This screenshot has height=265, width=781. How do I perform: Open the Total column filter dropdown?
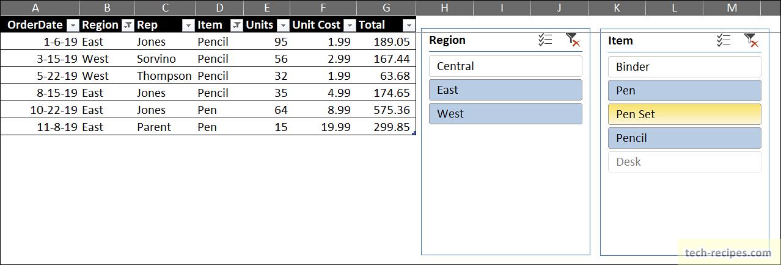409,25
